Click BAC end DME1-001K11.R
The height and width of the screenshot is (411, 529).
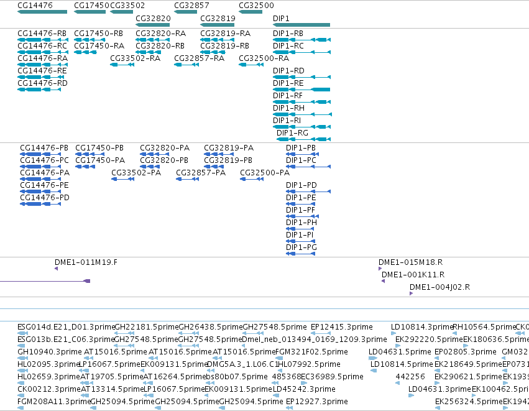point(413,275)
